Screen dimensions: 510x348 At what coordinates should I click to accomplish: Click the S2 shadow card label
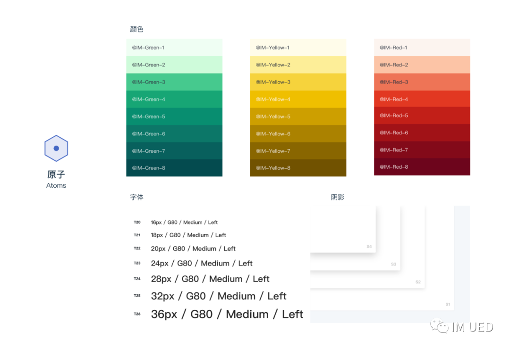point(418,282)
